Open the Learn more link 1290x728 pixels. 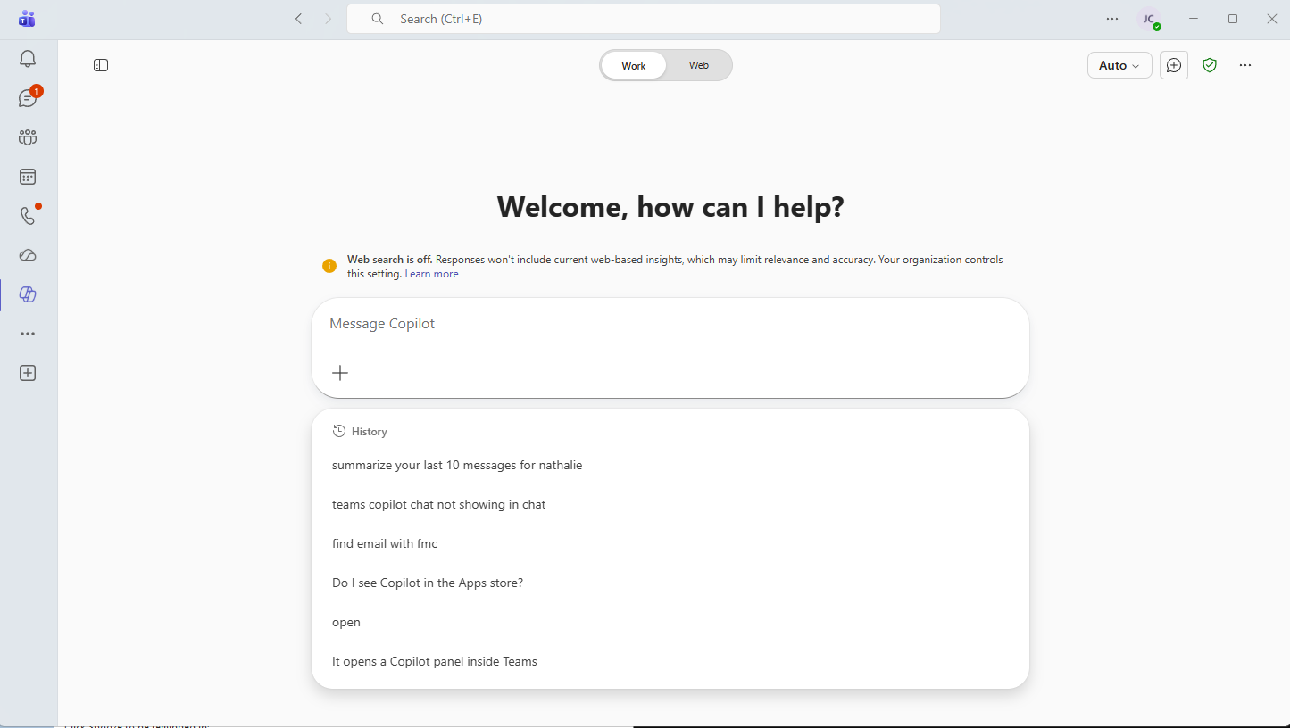click(x=432, y=274)
